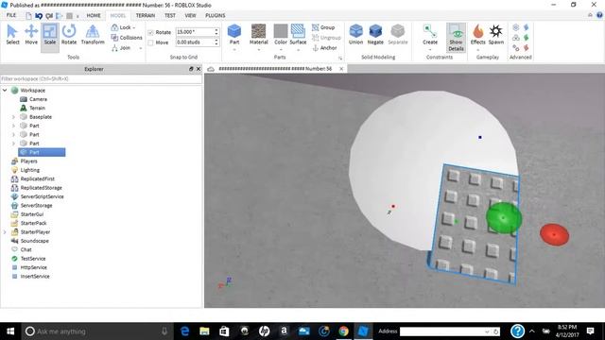Click the Filter workspace search box
Viewport: 605px width, 340px height.
101,78
